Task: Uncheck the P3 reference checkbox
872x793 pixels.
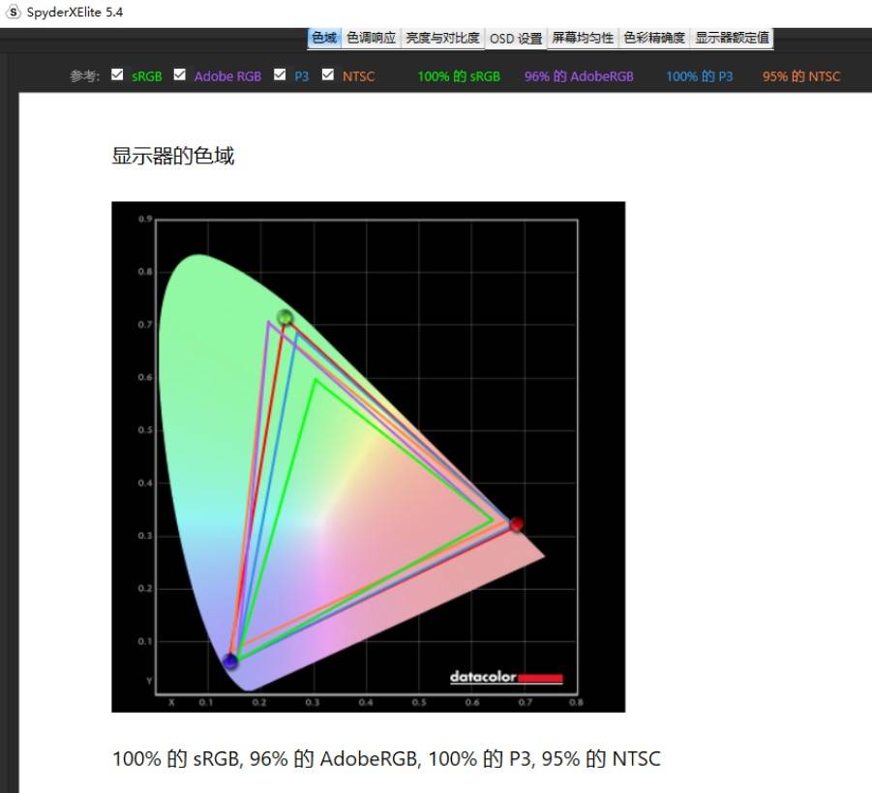Action: pyautogui.click(x=280, y=74)
